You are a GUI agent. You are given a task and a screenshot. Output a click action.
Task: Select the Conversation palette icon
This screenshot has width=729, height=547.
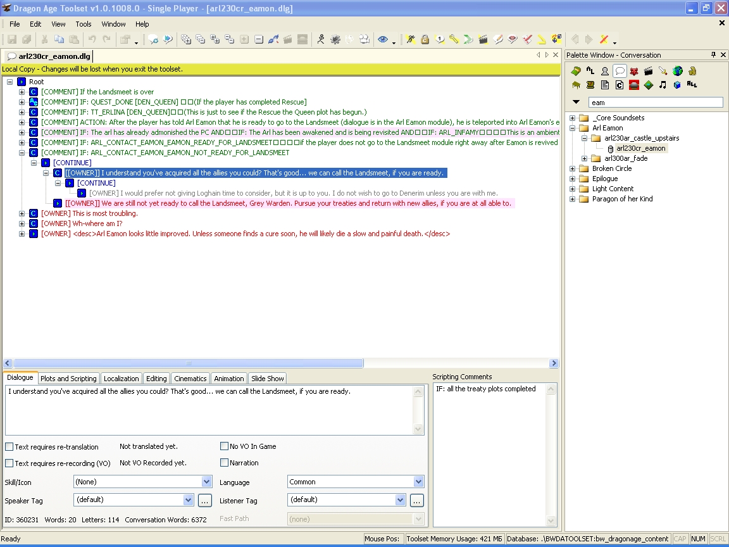620,71
